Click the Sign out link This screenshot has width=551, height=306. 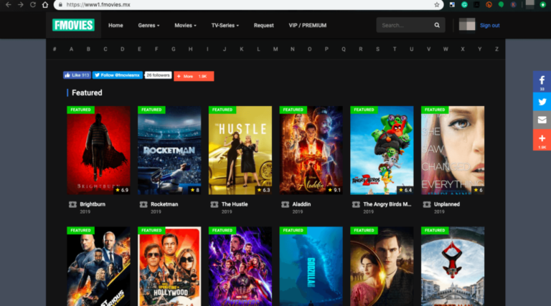pos(489,25)
